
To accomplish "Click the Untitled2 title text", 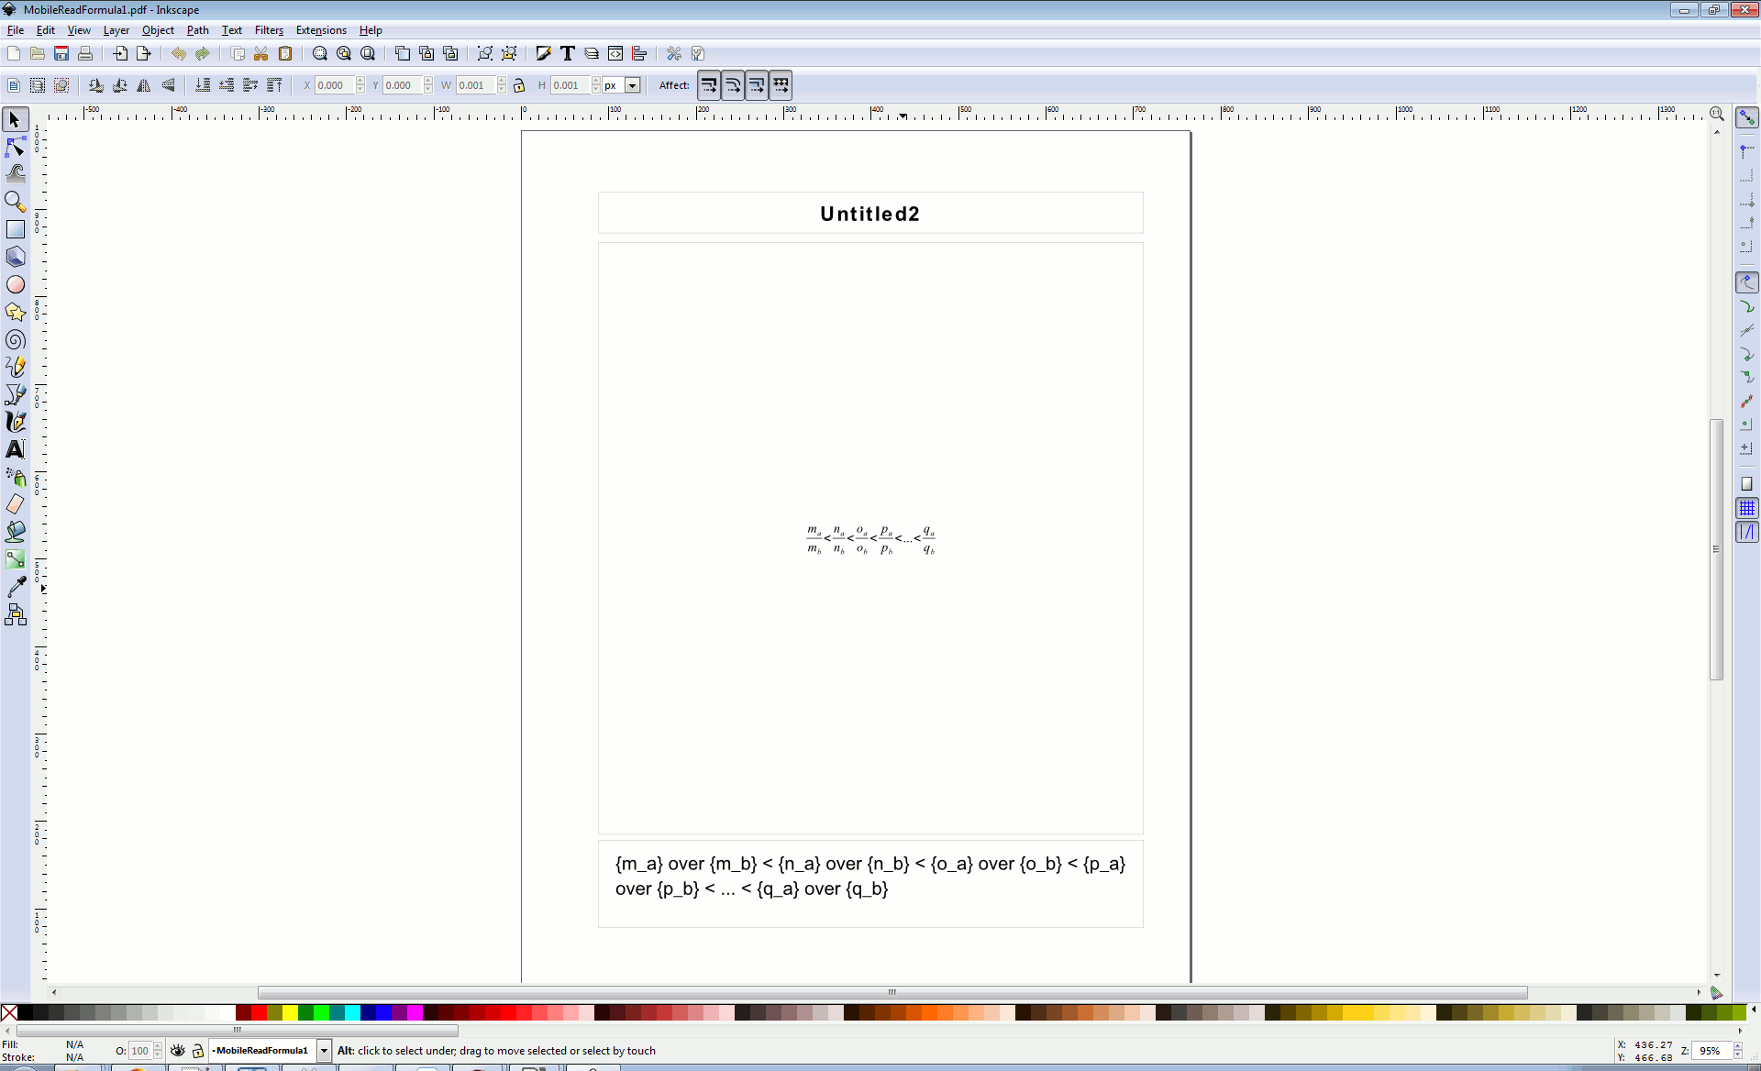I will pos(869,214).
